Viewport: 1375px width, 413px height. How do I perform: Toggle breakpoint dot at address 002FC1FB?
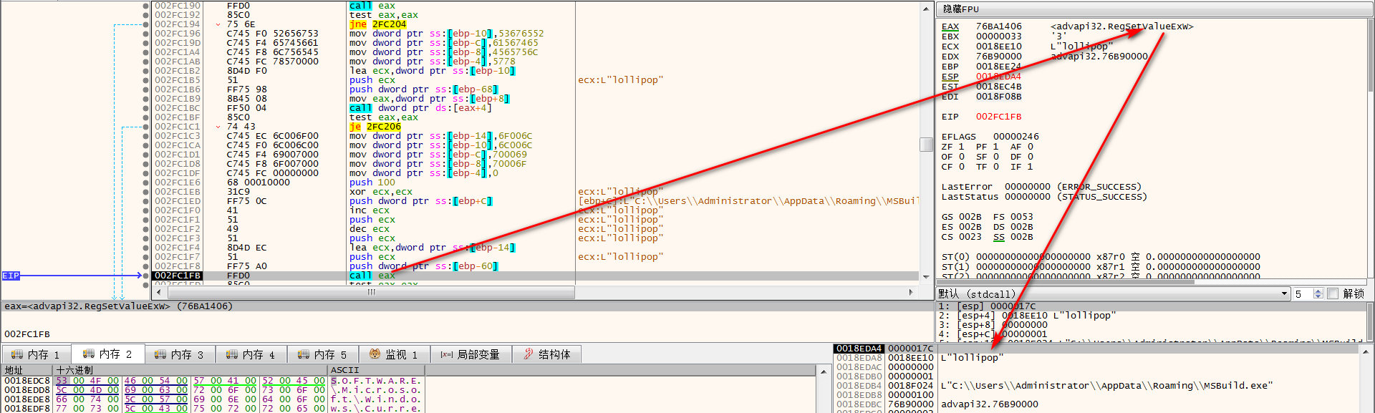coord(146,276)
